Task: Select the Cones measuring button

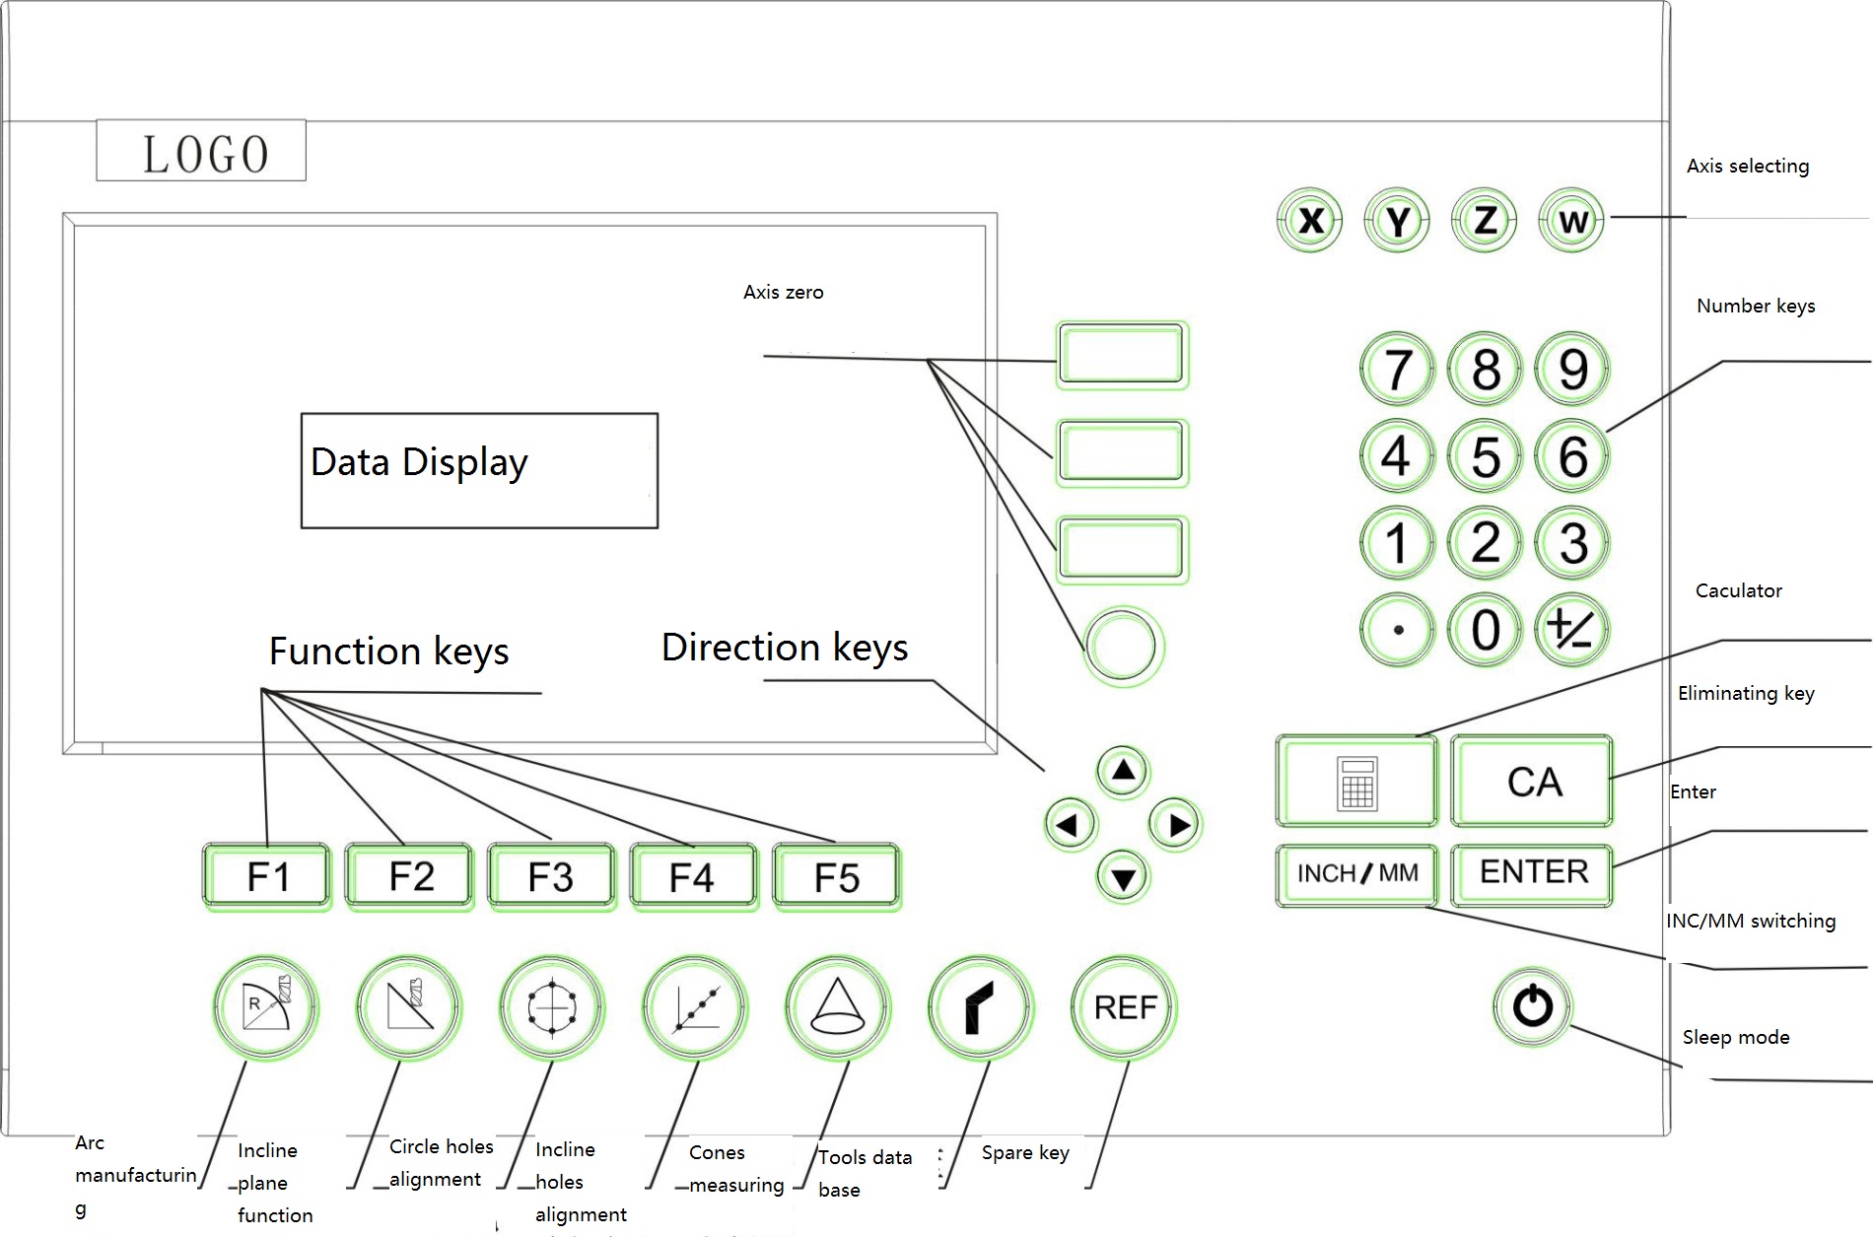Action: (837, 1007)
